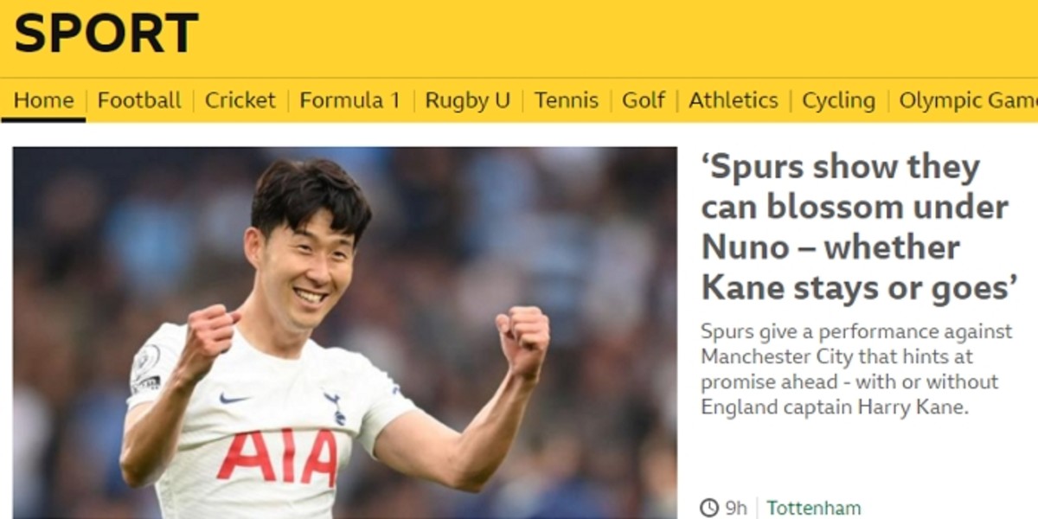1038x519 pixels.
Task: Open the Cricket section
Action: coord(240,100)
